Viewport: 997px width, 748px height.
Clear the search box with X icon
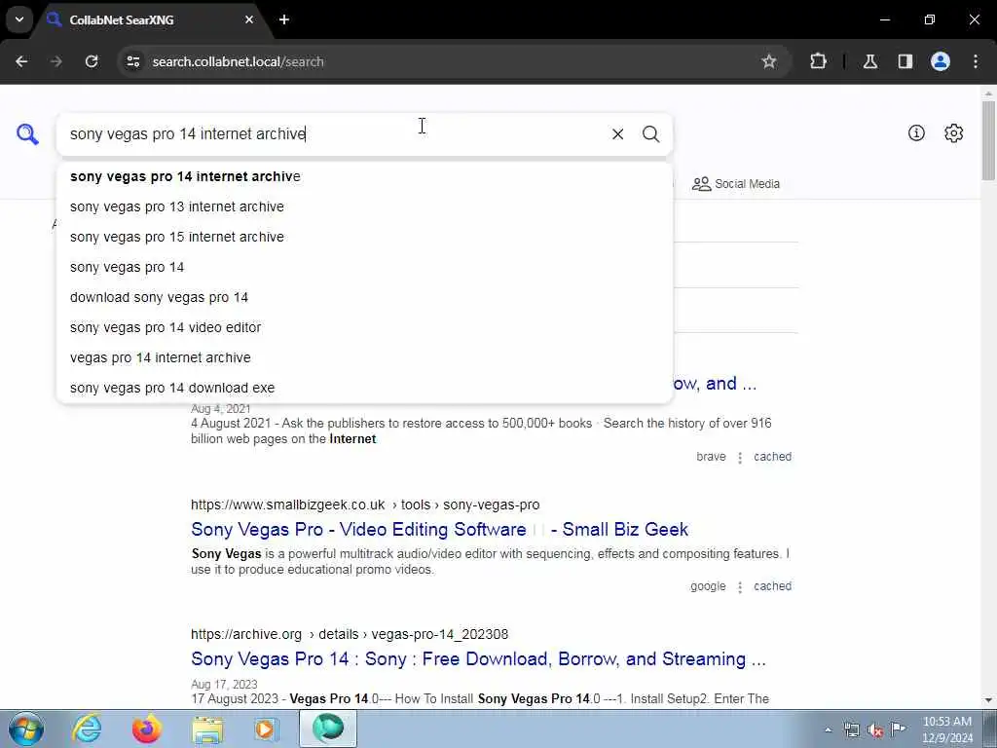coord(617,134)
